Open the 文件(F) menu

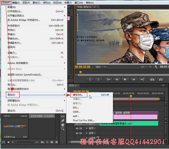click(6, 3)
